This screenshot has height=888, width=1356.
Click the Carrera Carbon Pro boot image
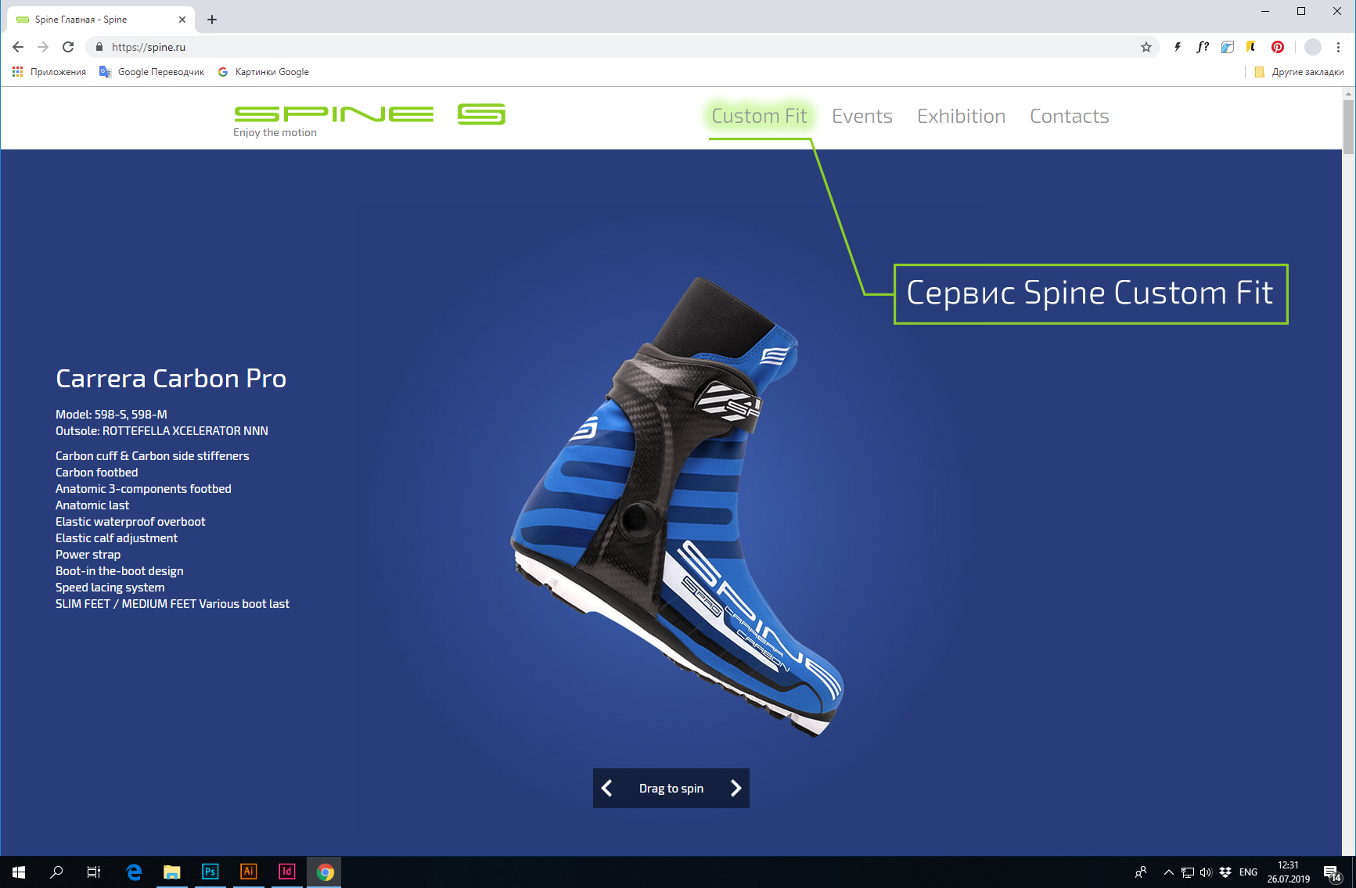677,507
